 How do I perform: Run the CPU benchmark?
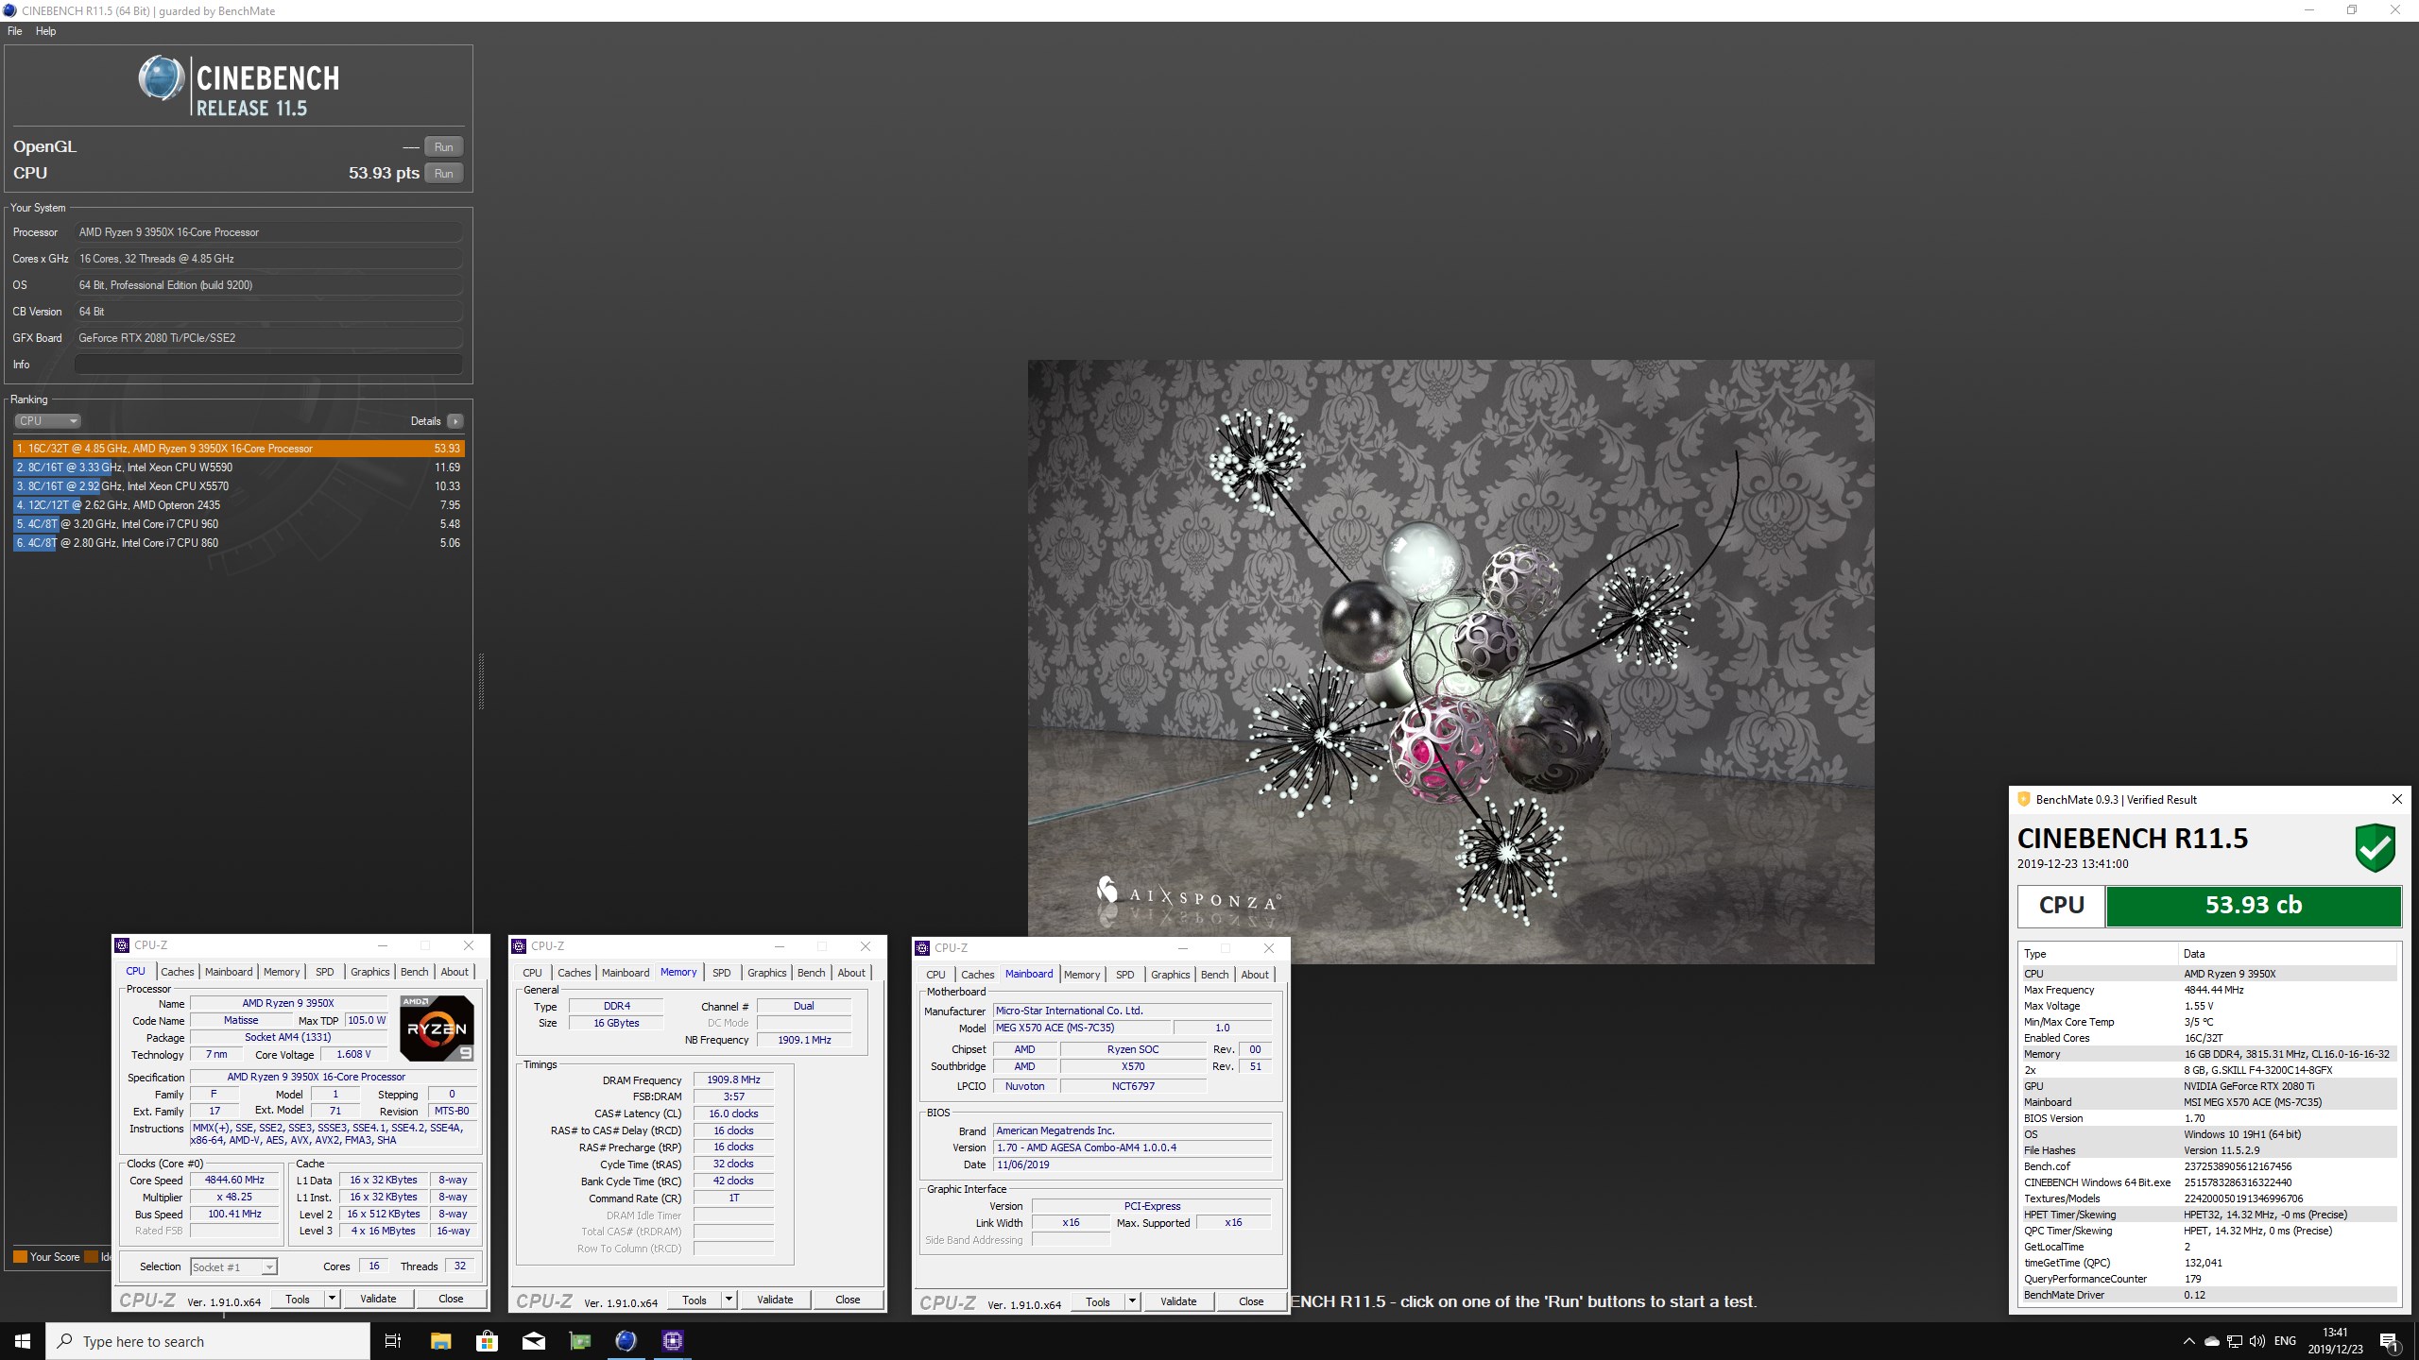443,173
